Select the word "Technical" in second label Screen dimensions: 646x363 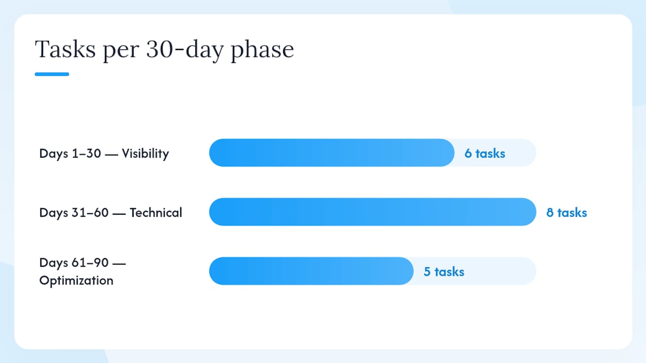[156, 213]
